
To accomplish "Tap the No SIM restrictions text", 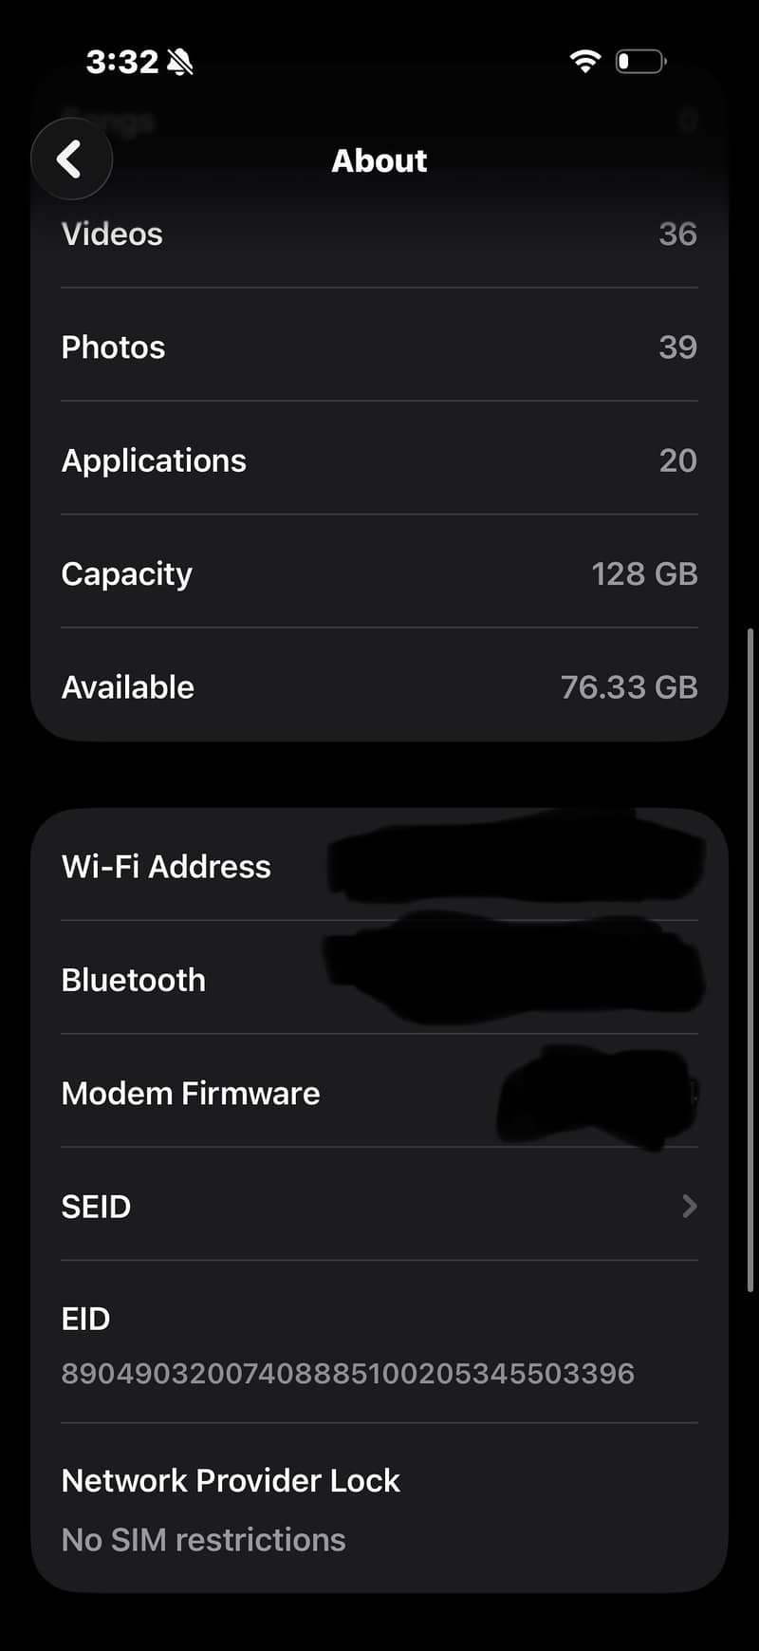I will click(x=203, y=1539).
